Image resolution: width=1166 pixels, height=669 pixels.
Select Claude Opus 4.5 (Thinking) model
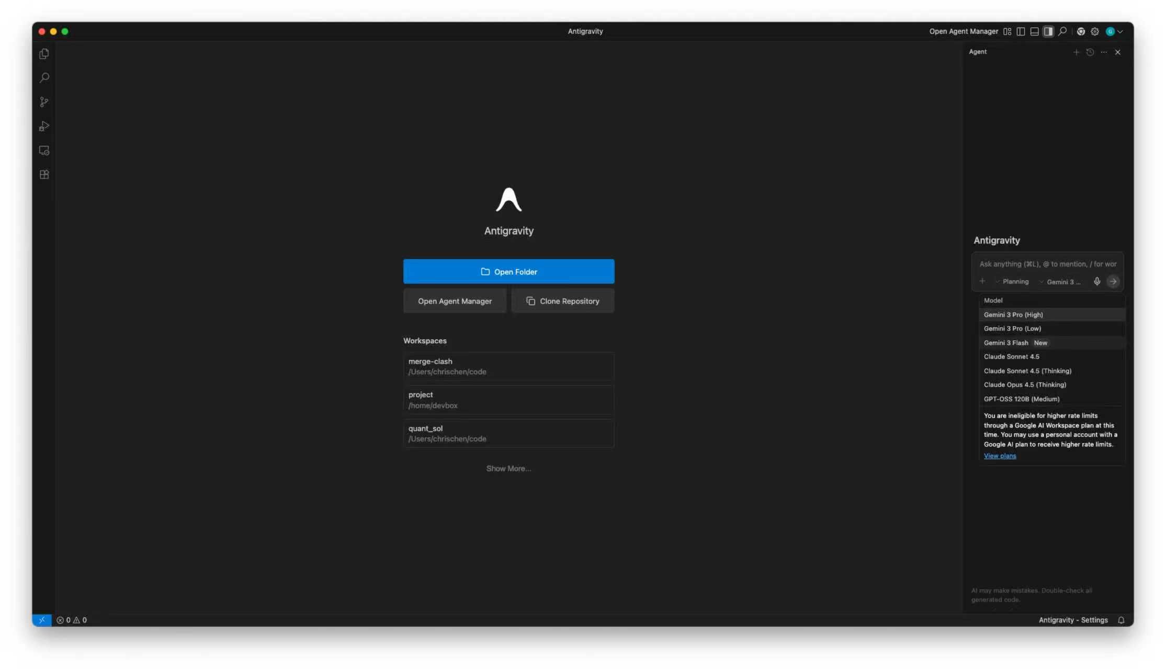(x=1024, y=385)
